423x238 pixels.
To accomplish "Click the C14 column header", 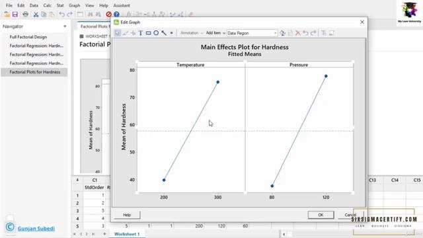I will point(395,180).
